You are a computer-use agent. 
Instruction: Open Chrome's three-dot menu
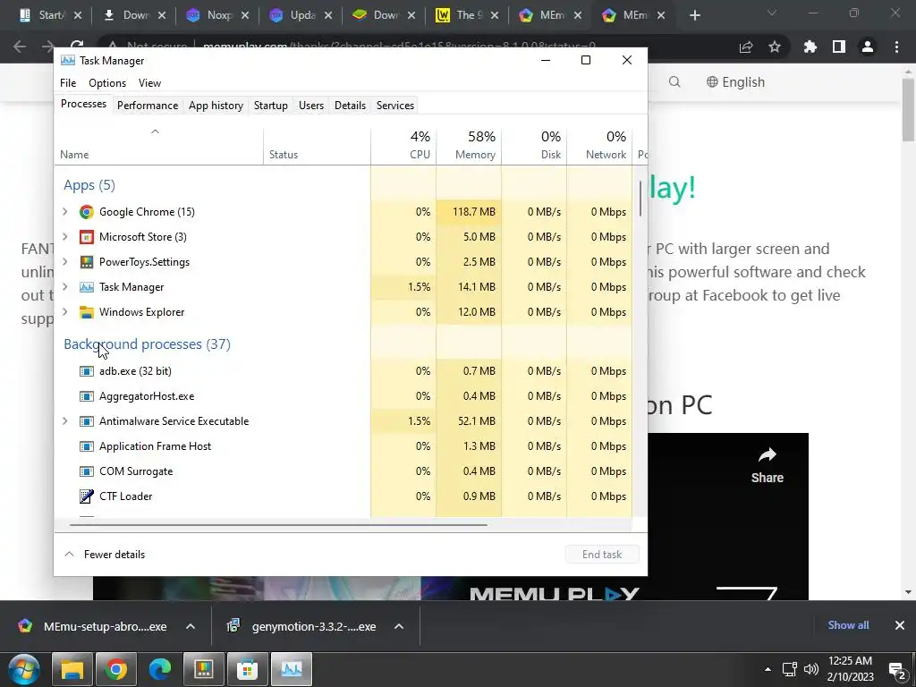click(896, 47)
